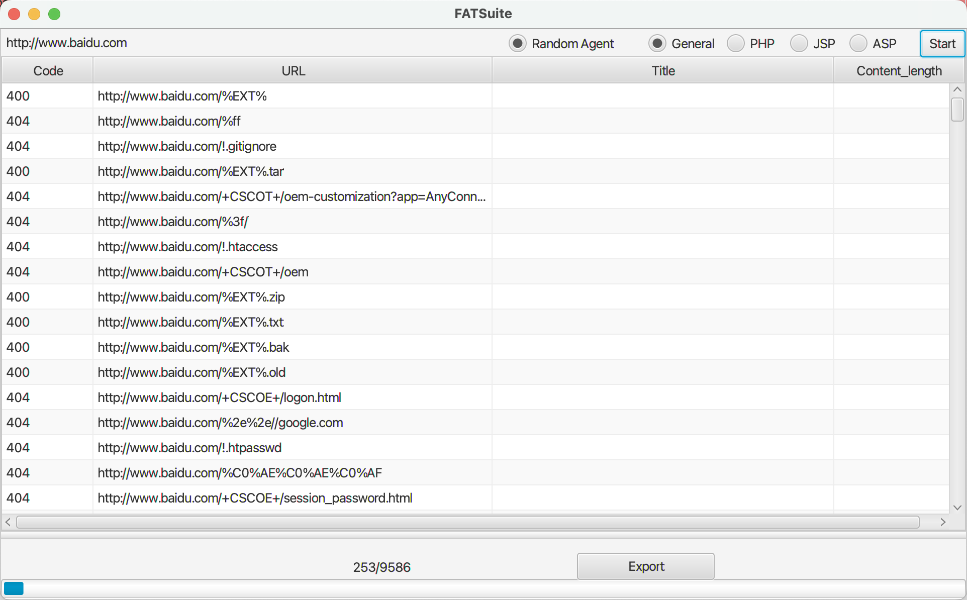Image resolution: width=967 pixels, height=600 pixels.
Task: Click the vertical scrollbar down arrow
Action: (957, 508)
